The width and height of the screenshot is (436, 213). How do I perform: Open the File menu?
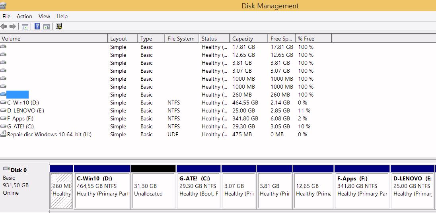[6, 16]
